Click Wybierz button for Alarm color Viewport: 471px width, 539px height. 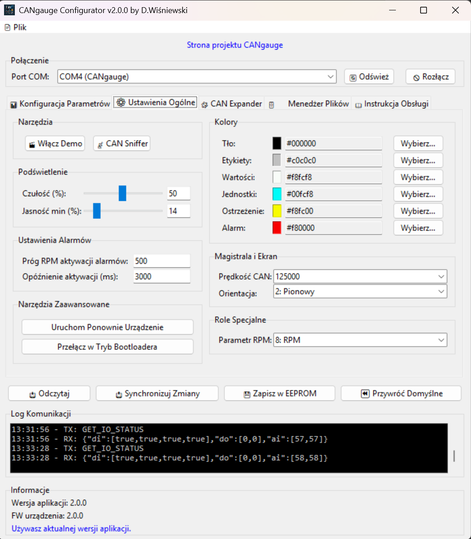click(x=418, y=227)
